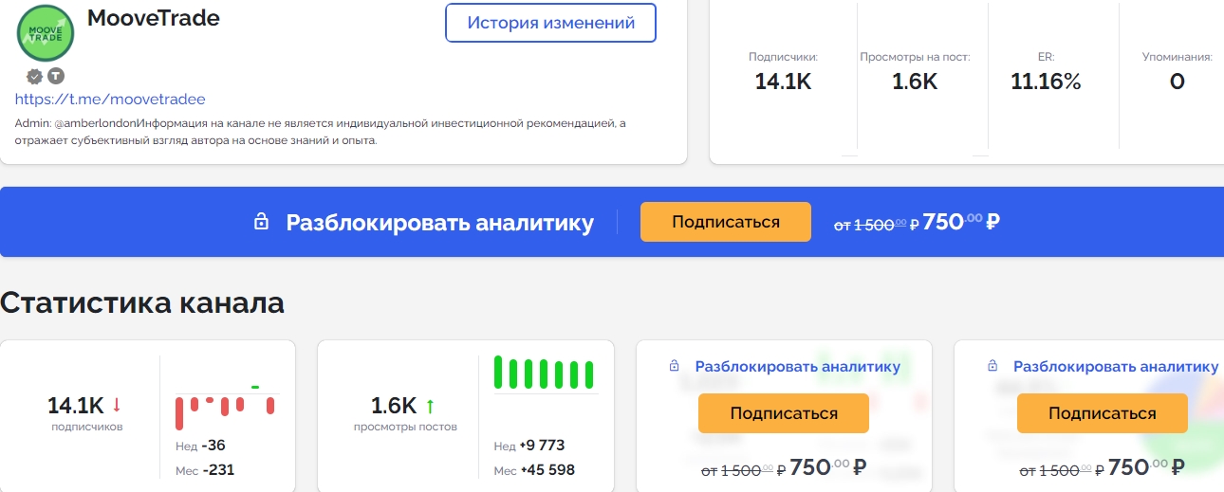Click the green post views bar chart
This screenshot has height=492, width=1224.
point(545,373)
